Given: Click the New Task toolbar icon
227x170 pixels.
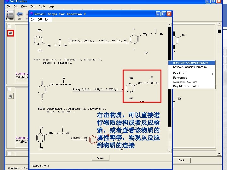Looking at the screenshot, I should 10,15.
